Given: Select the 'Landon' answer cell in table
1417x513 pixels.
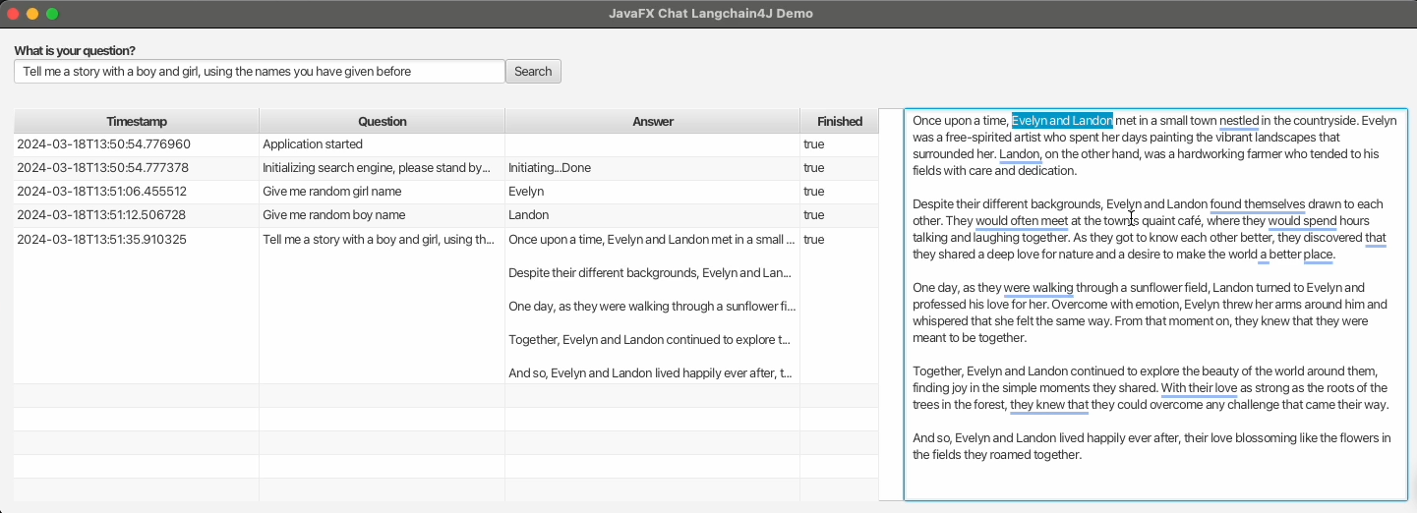Looking at the screenshot, I should click(x=653, y=215).
